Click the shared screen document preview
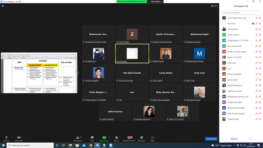 (39, 73)
